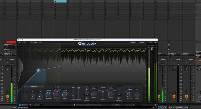The image size is (201, 109).
Task: Open the Display tab in Cenozoix
Action: [133, 42]
